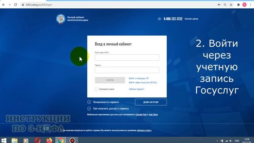
Task: Click the browser forward arrow
Action: [10, 5]
